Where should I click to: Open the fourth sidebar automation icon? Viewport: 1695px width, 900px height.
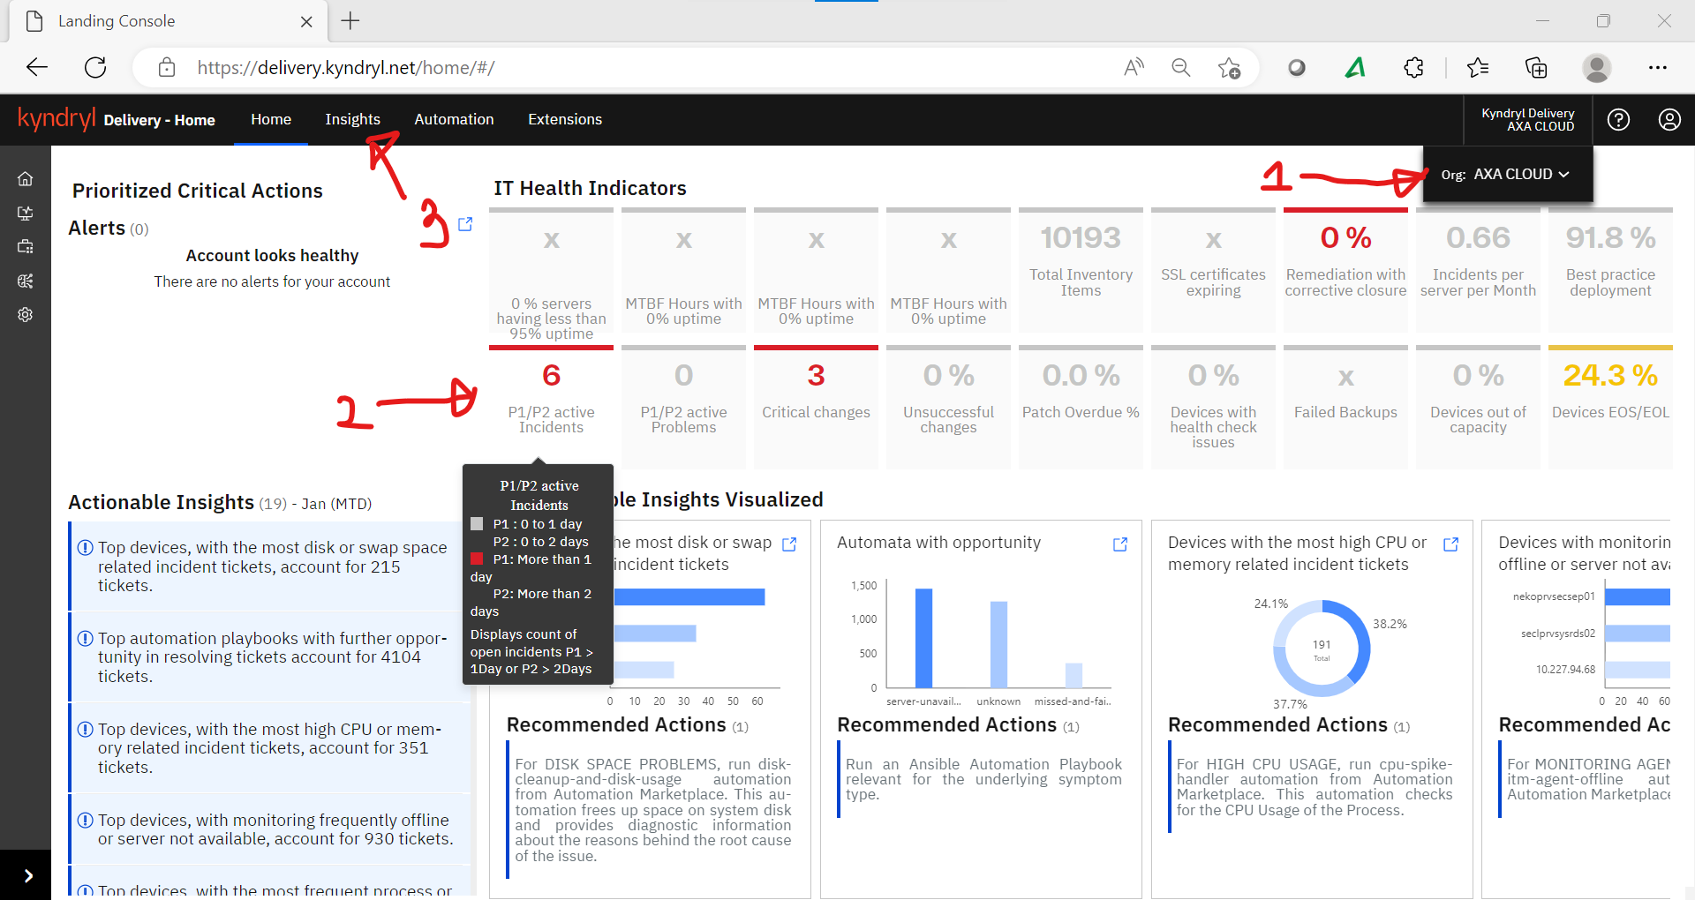[25, 281]
